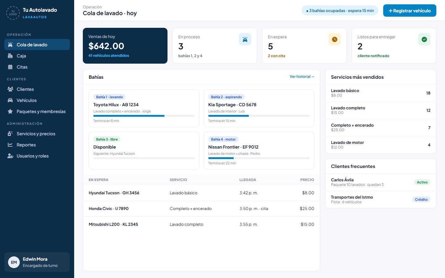Open the Caja menu item

[x=37, y=56]
